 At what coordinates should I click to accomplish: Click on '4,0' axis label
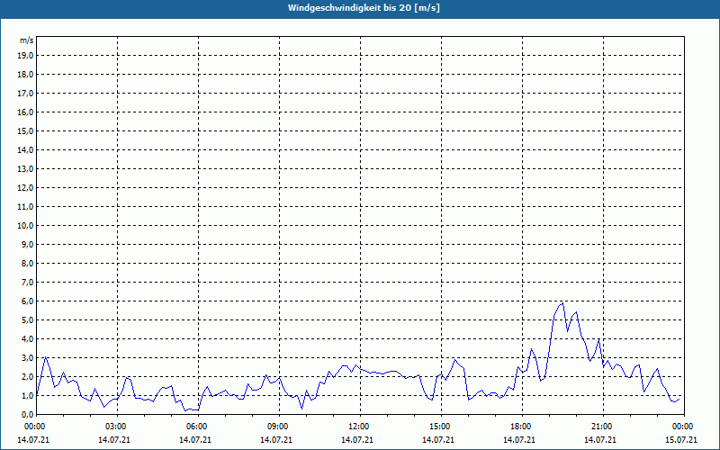click(27, 338)
